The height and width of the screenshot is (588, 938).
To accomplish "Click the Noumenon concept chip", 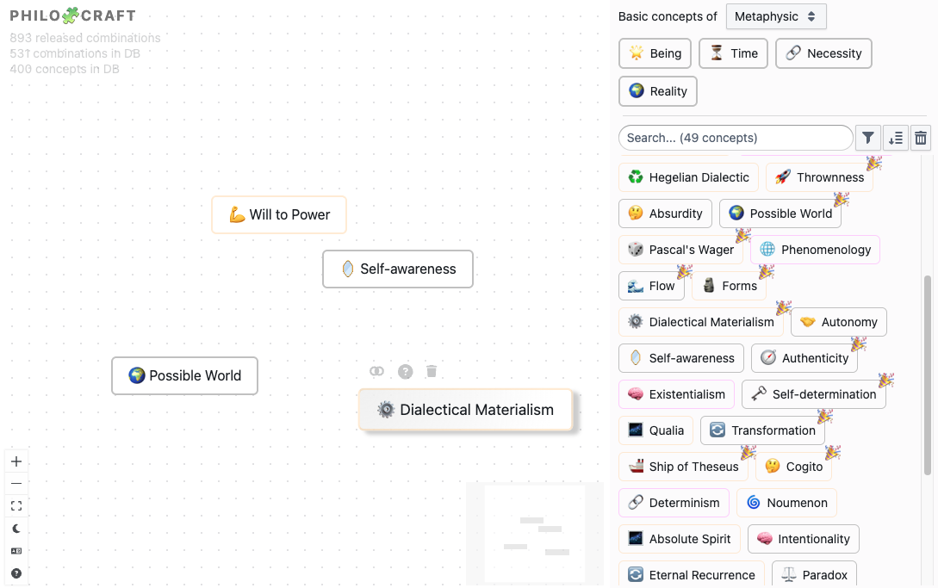I will 786,503.
